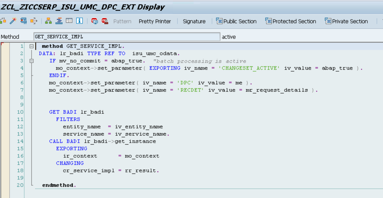Open the navigation stack icon

[59, 21]
